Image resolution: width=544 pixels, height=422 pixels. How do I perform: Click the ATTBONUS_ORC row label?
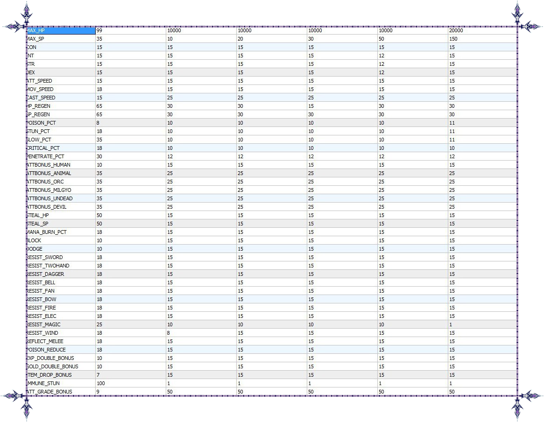[x=45, y=182]
